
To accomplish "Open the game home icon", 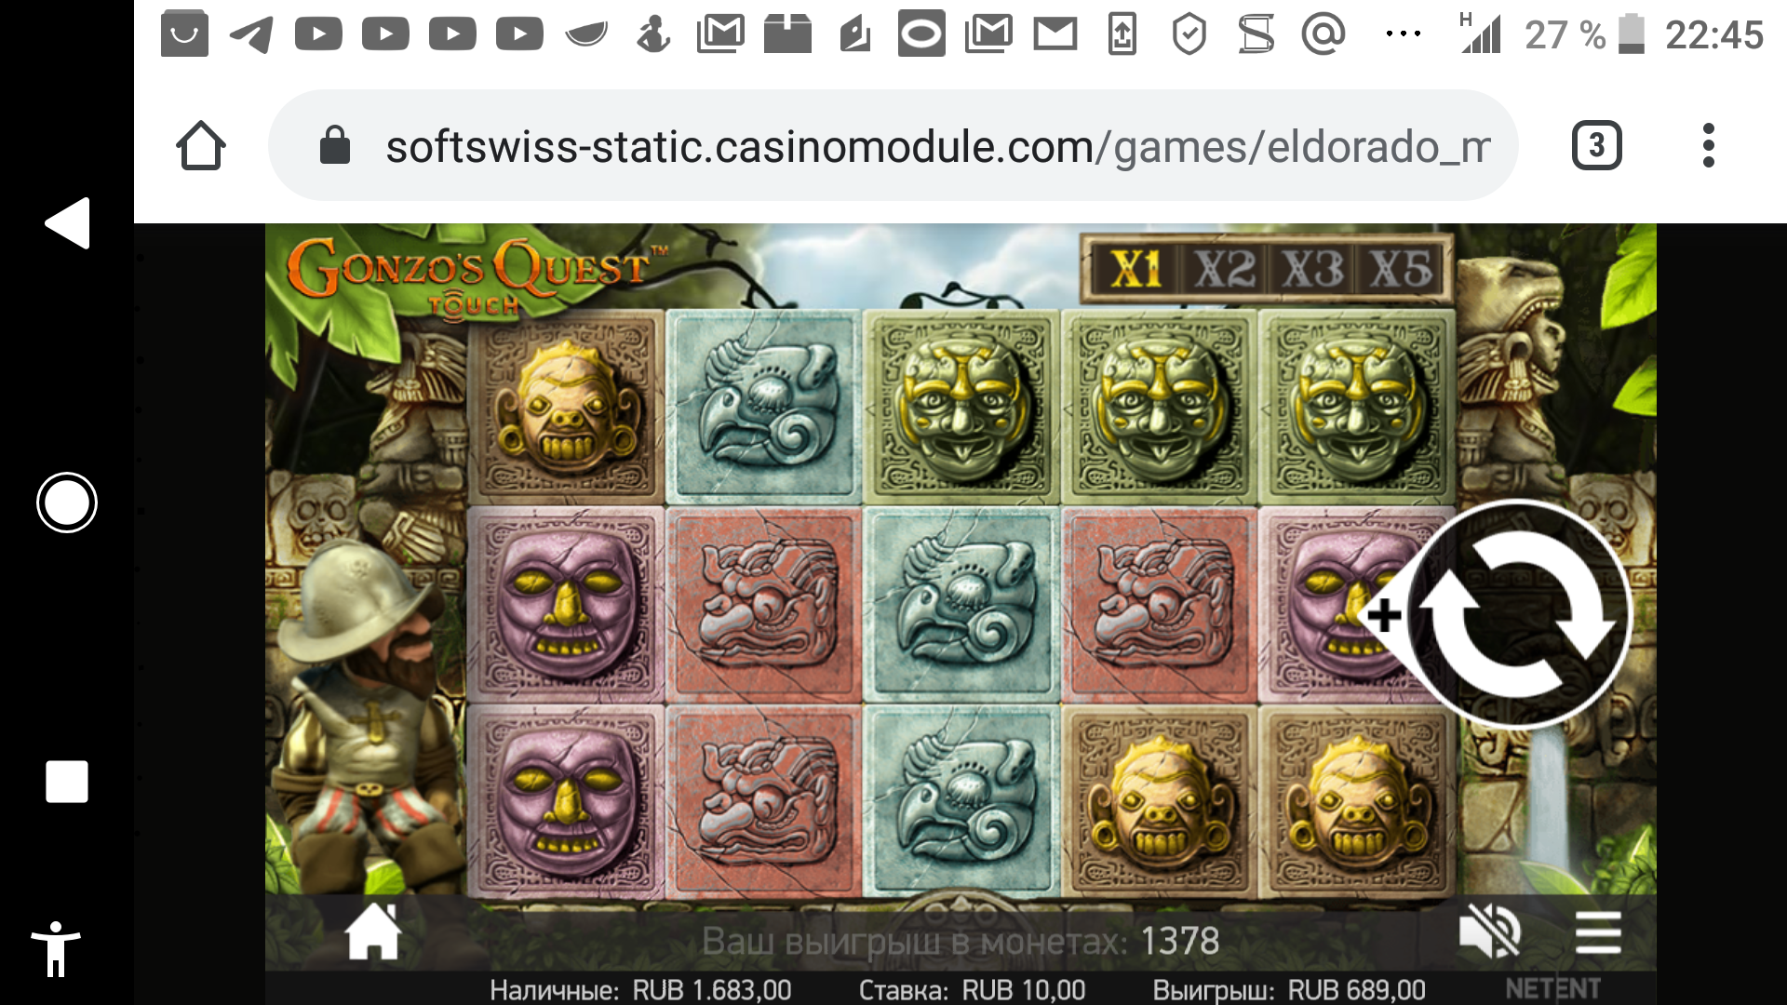I will click(373, 932).
